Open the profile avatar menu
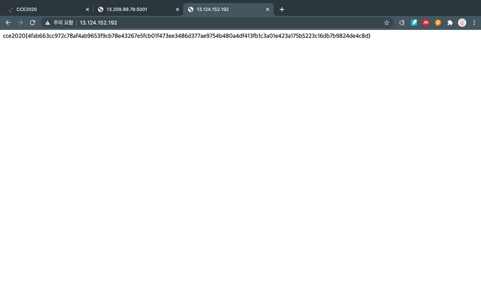This screenshot has width=481, height=301. 462,22
